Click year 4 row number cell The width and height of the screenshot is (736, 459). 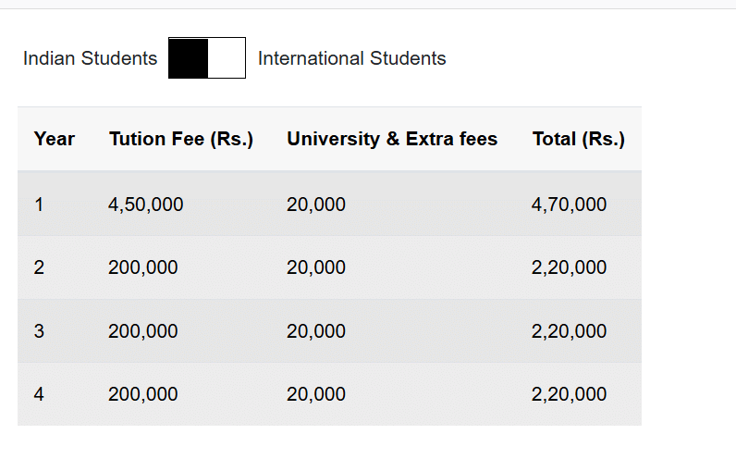click(39, 394)
